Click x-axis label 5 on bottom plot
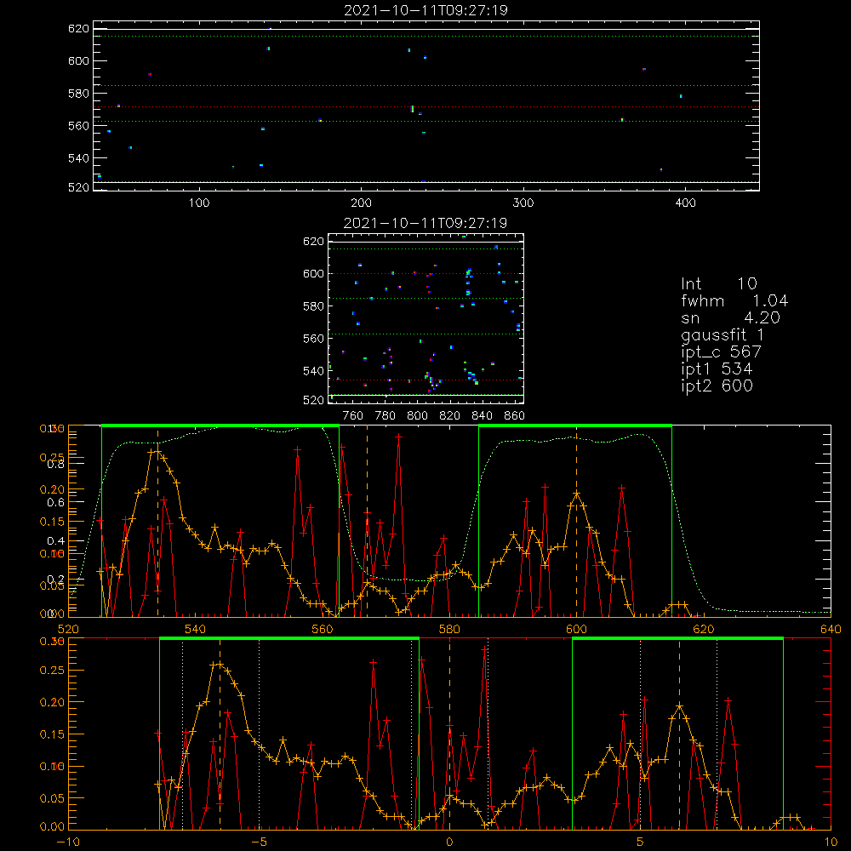This screenshot has width=851, height=851. click(x=640, y=842)
